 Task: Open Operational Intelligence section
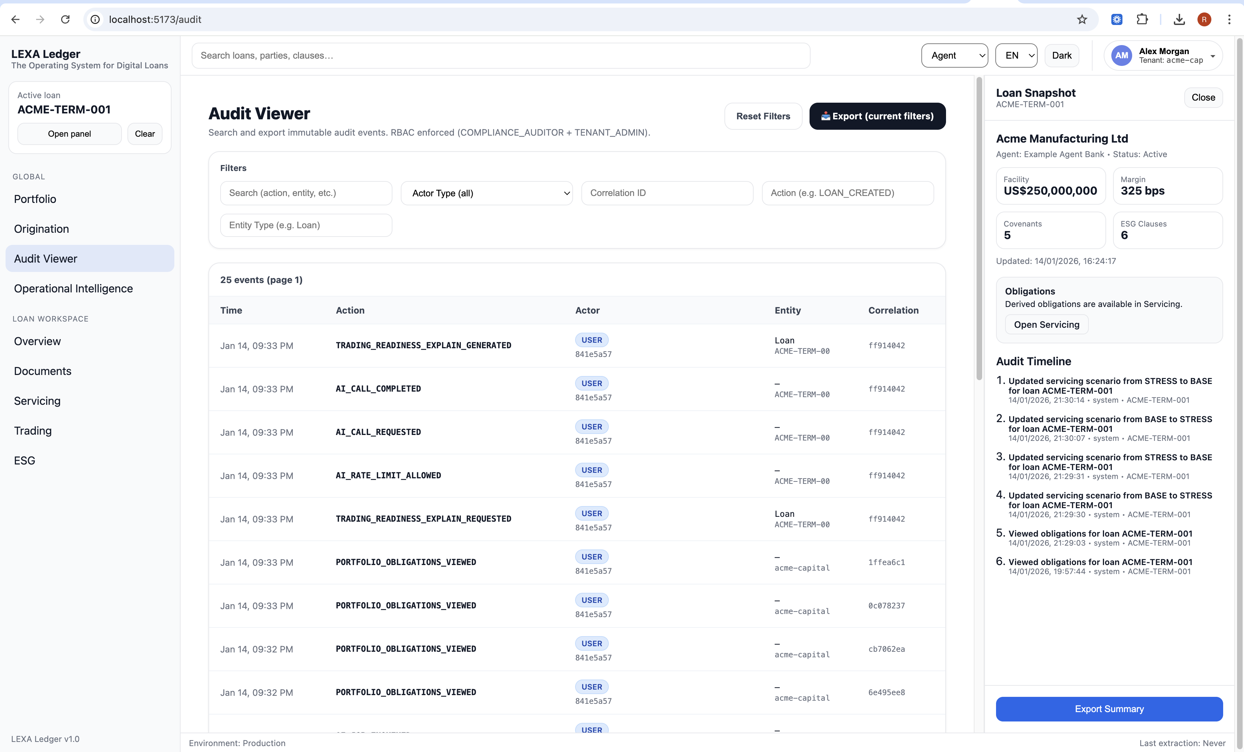73,289
